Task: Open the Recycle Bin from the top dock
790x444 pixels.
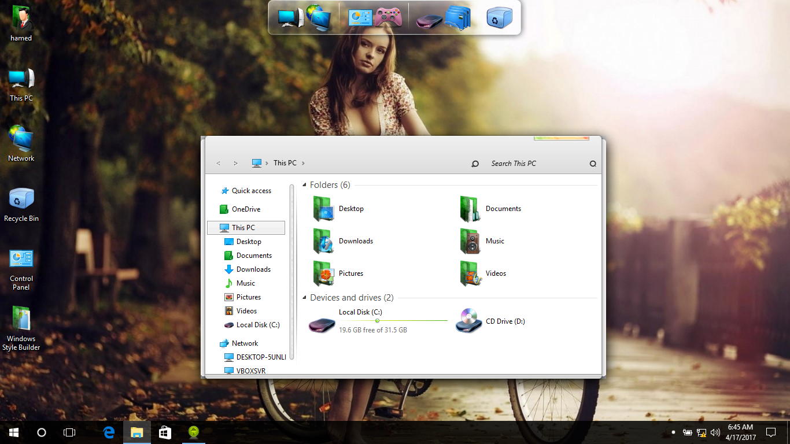Action: 499,18
